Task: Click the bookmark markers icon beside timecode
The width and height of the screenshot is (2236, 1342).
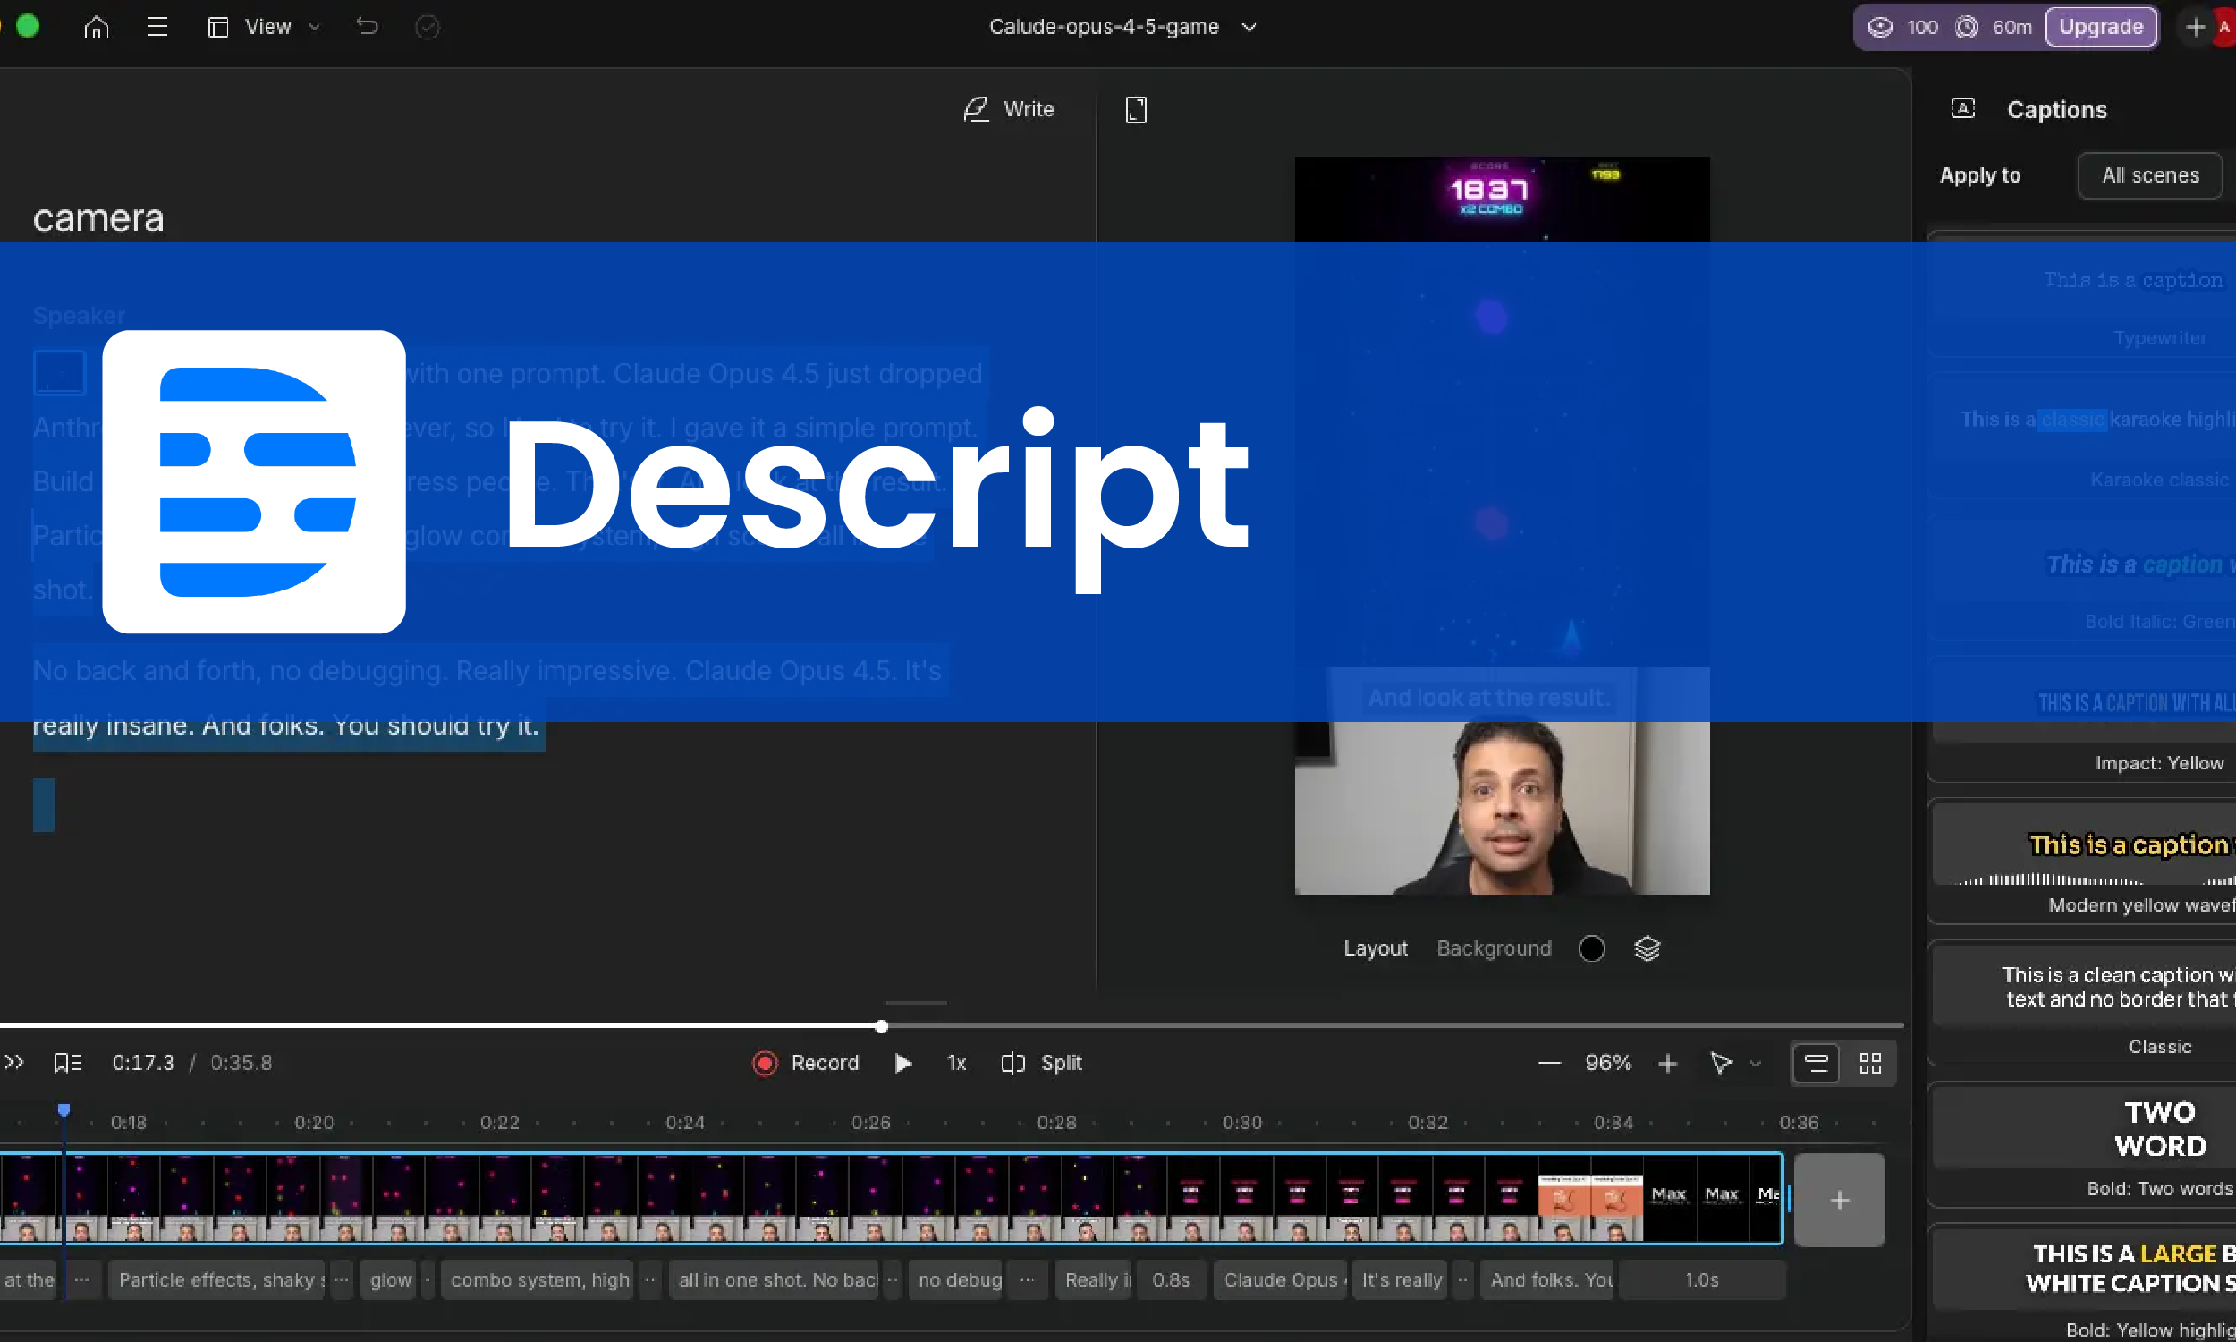Action: (68, 1063)
